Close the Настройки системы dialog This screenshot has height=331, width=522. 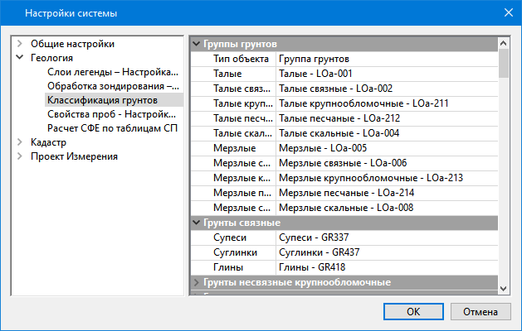(x=509, y=12)
